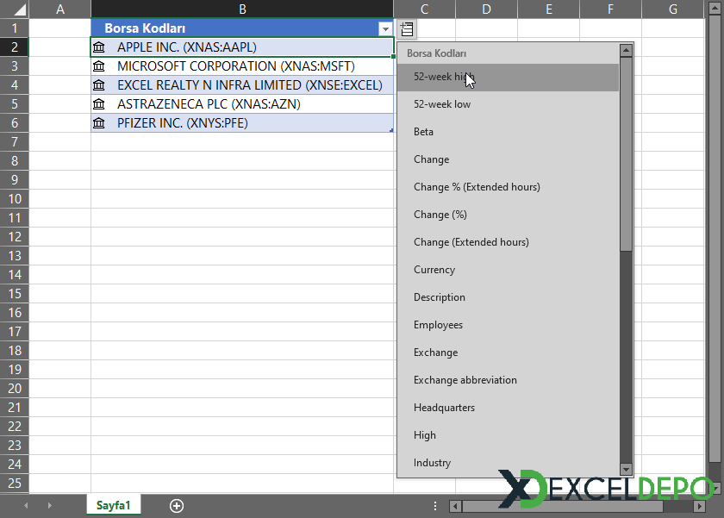Select the APPLE INC. (XNAS:AAPL) cell

tap(242, 47)
